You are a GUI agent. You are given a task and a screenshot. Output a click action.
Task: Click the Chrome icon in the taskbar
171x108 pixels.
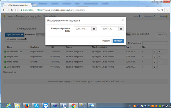73,106
